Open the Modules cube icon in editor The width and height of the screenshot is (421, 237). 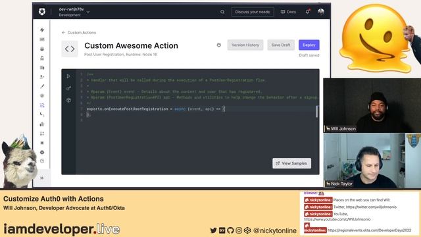(x=68, y=100)
